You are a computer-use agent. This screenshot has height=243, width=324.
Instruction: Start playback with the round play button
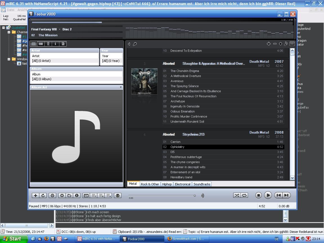coord(268,195)
